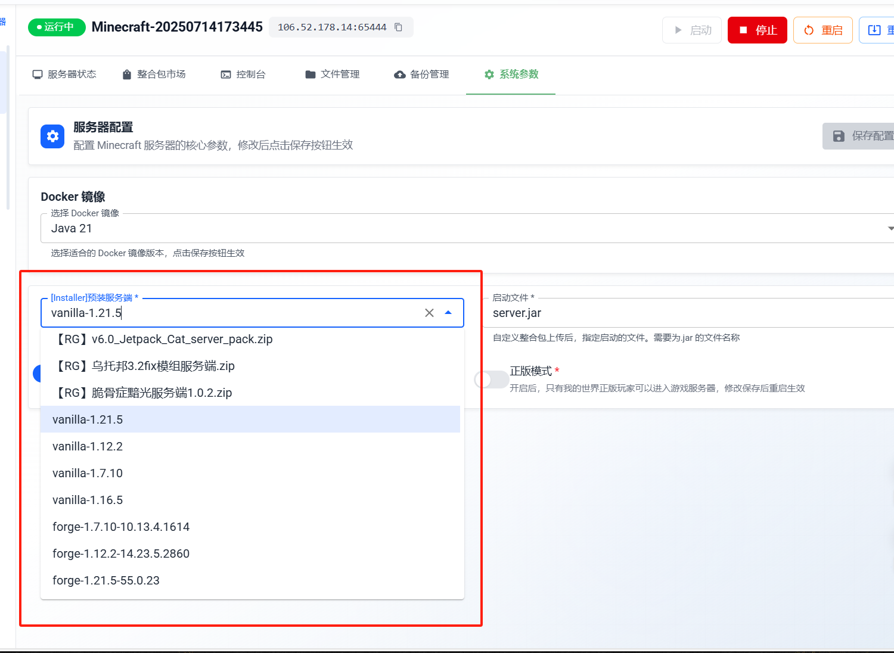Choose vanilla-1.12.2 from the list

tap(250, 446)
